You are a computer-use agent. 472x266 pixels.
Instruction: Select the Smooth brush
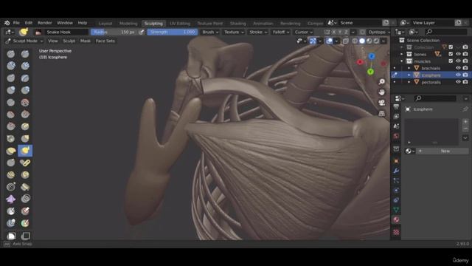click(x=25, y=102)
